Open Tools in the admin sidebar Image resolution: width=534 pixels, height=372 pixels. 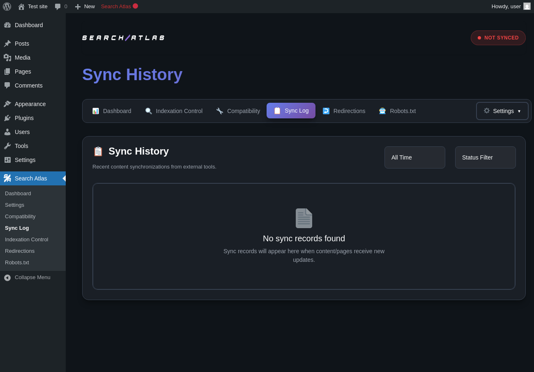[x=21, y=146]
